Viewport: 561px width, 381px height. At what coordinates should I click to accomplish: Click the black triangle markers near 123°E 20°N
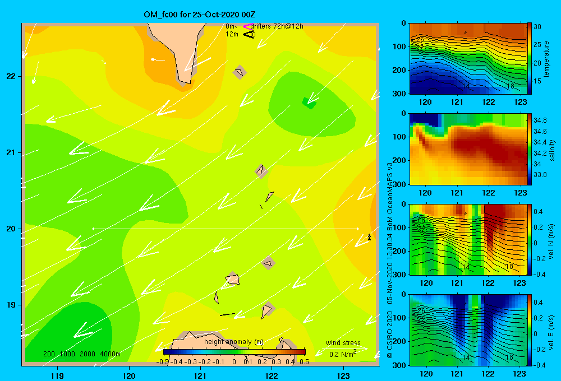click(369, 237)
